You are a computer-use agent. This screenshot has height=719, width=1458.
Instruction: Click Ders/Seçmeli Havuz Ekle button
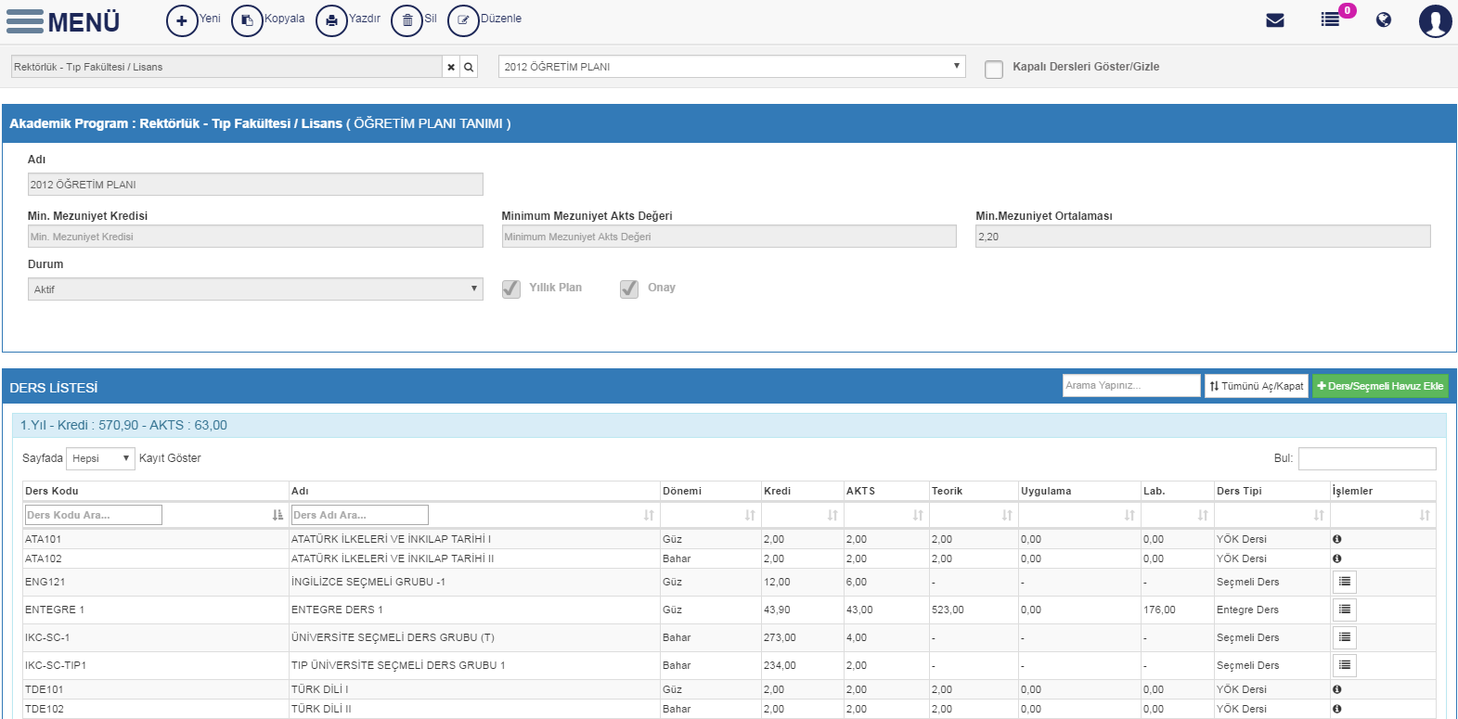1380,386
